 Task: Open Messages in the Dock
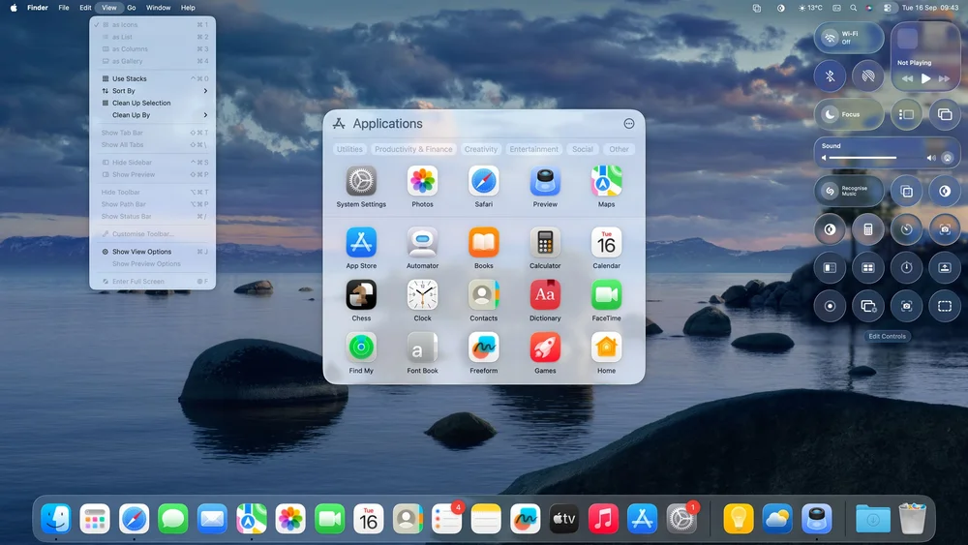(173, 519)
